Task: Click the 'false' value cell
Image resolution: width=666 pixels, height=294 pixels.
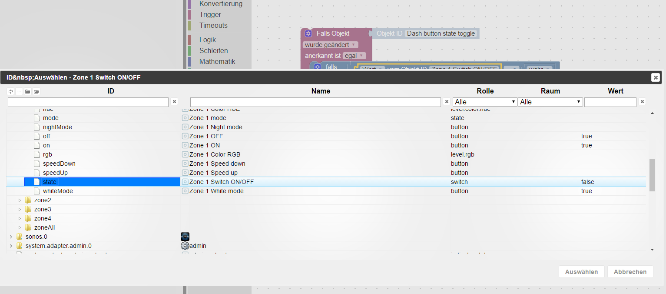Action: pyautogui.click(x=588, y=182)
